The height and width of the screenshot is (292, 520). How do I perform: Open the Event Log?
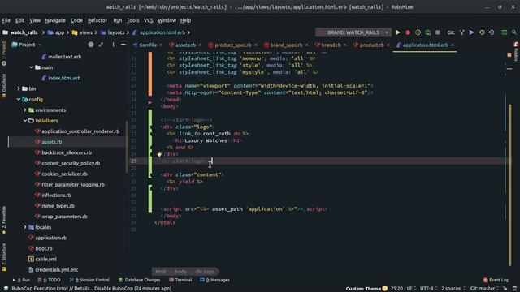pyautogui.click(x=496, y=280)
